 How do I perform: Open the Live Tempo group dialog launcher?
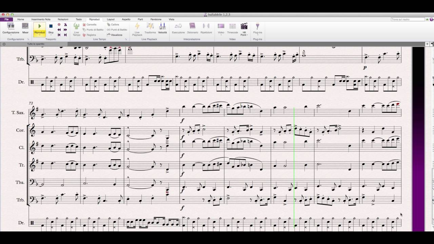[126, 39]
